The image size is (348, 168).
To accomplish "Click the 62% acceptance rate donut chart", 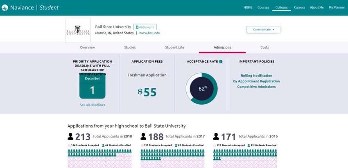I will [x=202, y=89].
